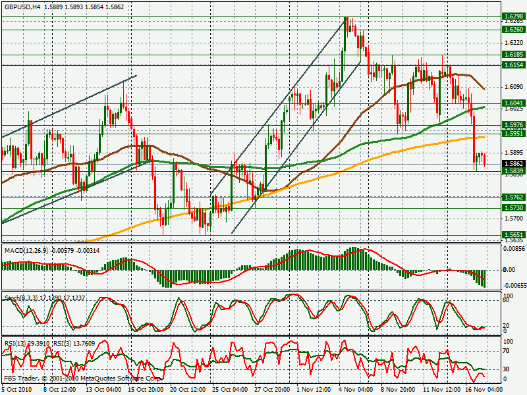Select the 1.6260 price level label
This screenshot has width=527, height=395.
pyautogui.click(x=514, y=30)
